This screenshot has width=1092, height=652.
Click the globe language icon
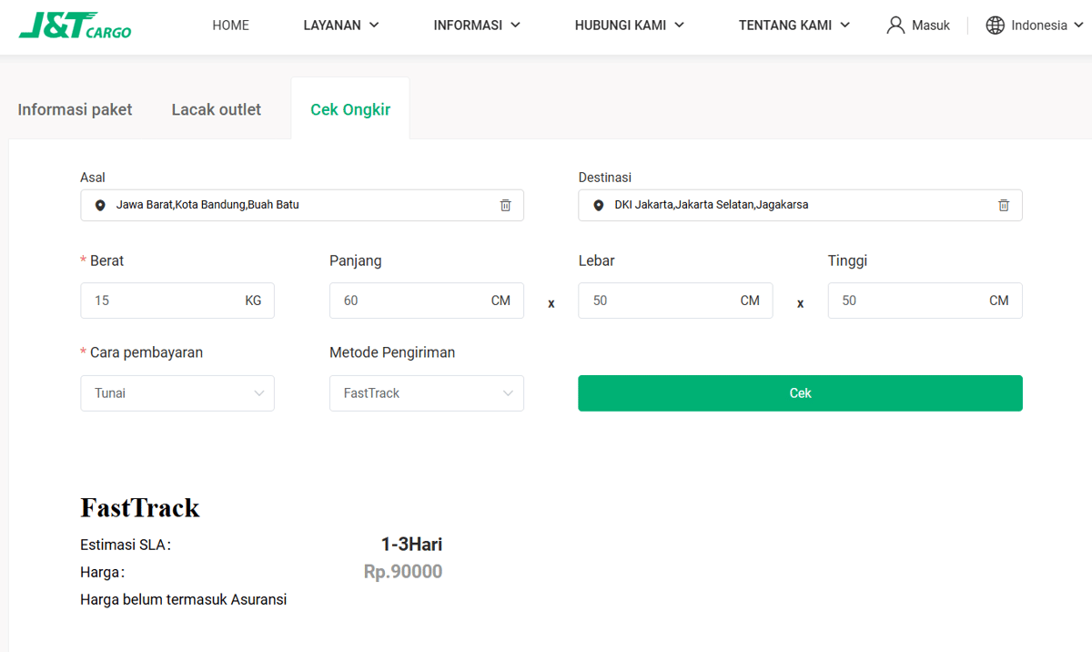pos(996,25)
